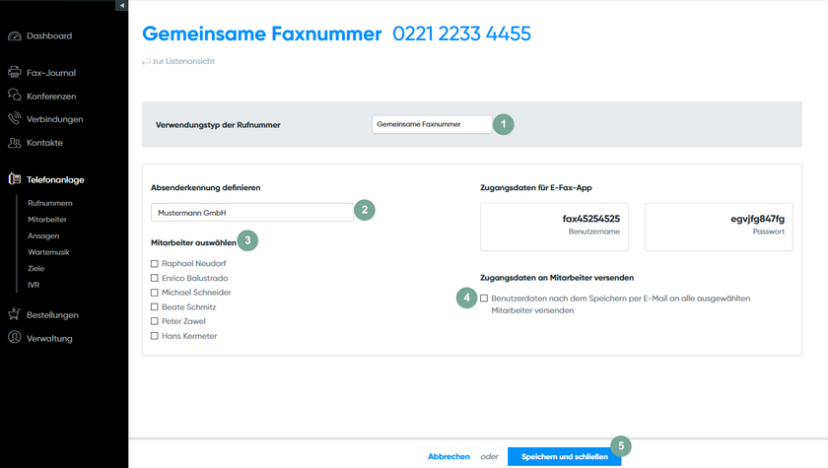The height and width of the screenshot is (468, 828).
Task: Check the Raphael Neudorf checkbox
Action: (x=154, y=263)
